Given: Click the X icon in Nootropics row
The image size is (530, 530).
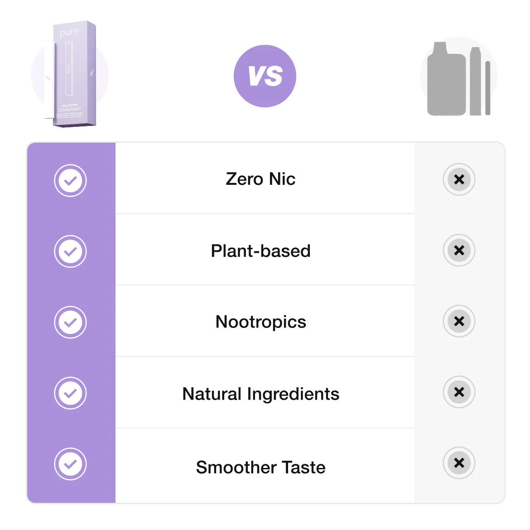Looking at the screenshot, I should (459, 321).
